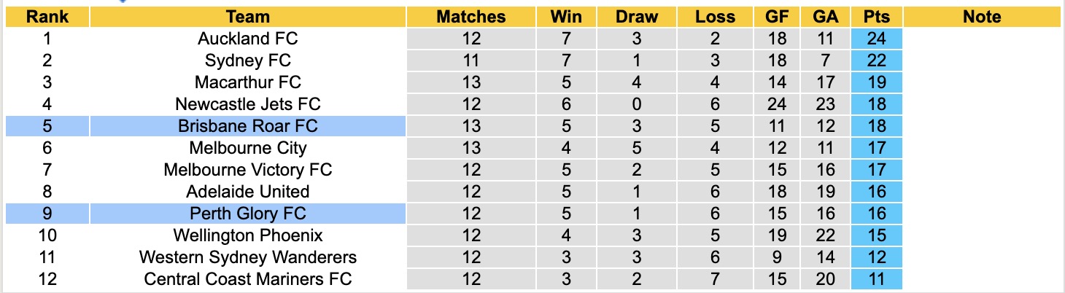Image resolution: width=1065 pixels, height=293 pixels.
Task: Select Newcastle Jets FC in the table
Action: 248,104
